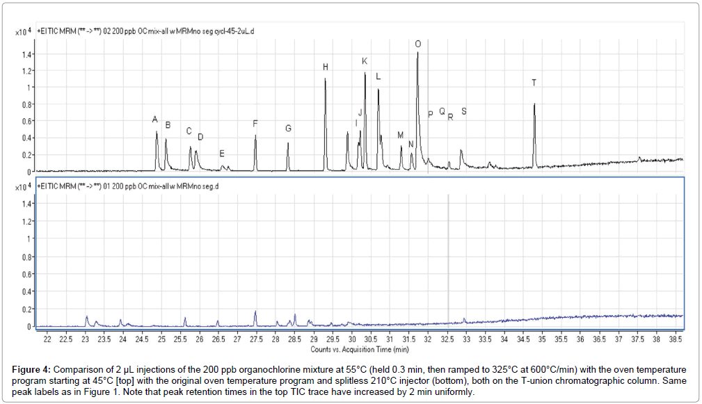Screen dimensions: 702x404
Task: Click peak label O in top chromatogram
Action: point(417,44)
